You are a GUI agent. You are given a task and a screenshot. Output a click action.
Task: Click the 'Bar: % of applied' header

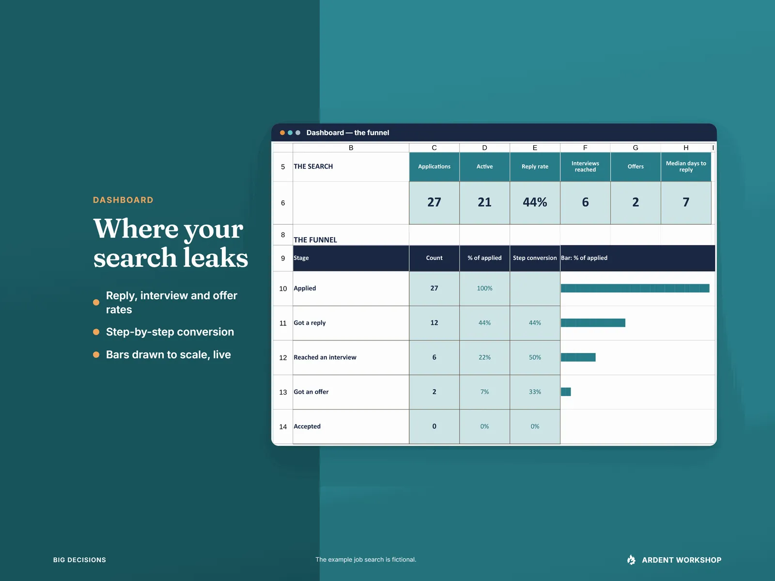[x=638, y=258]
